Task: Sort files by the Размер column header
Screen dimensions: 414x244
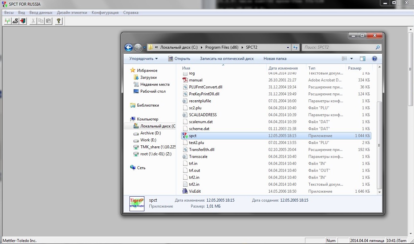Action: [355, 68]
